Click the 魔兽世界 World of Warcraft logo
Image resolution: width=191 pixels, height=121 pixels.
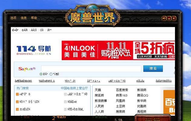pos(93,15)
